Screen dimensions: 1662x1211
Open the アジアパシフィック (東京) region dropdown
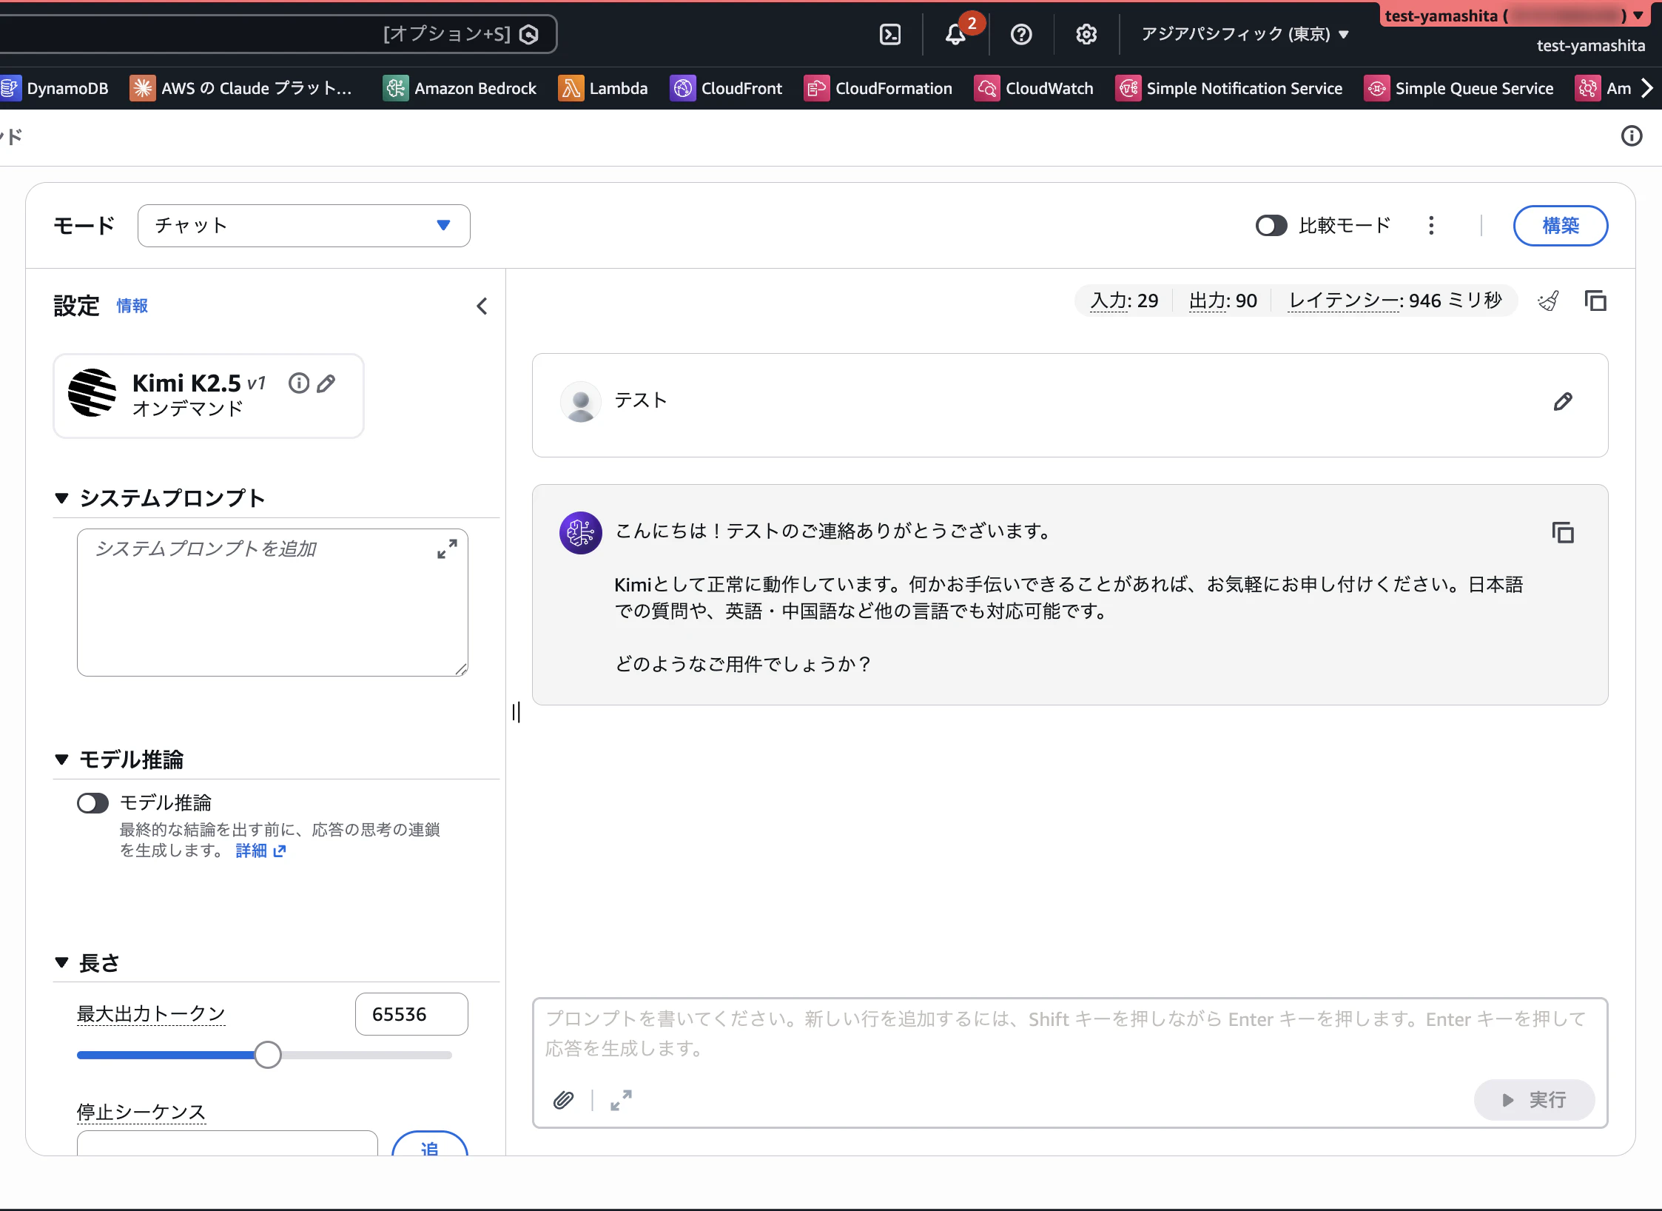pos(1245,34)
